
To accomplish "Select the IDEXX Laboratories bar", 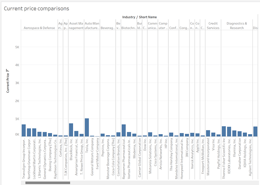I will click(229, 131).
